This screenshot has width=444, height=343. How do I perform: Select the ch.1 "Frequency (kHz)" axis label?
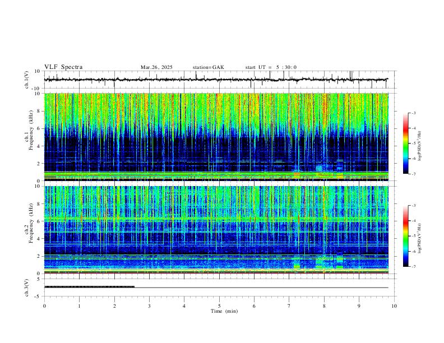click(31, 131)
